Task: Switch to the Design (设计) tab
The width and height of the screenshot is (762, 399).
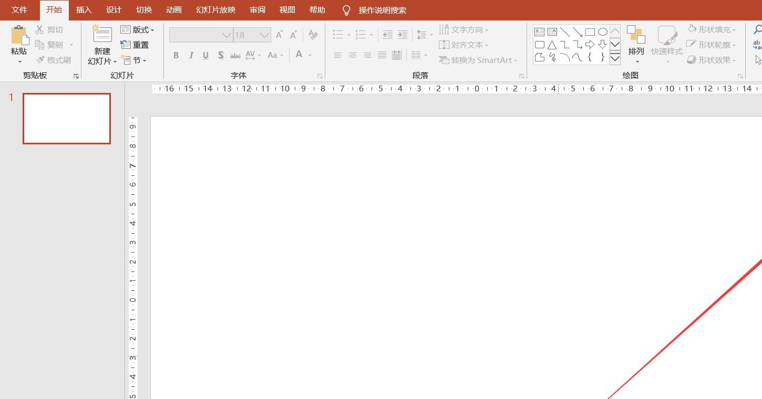Action: pyautogui.click(x=114, y=10)
